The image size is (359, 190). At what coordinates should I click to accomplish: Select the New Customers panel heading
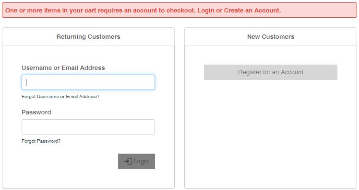[x=271, y=37]
